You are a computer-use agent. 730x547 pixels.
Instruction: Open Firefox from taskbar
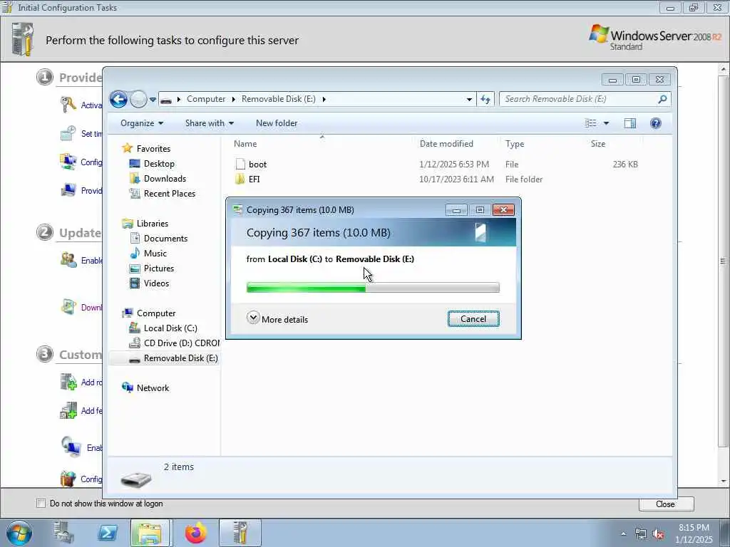[x=195, y=533]
